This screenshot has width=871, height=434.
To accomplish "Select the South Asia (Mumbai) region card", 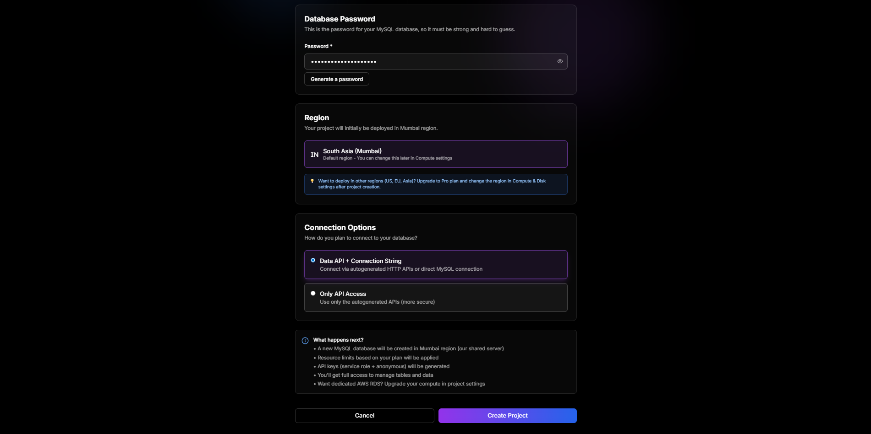I will point(435,154).
